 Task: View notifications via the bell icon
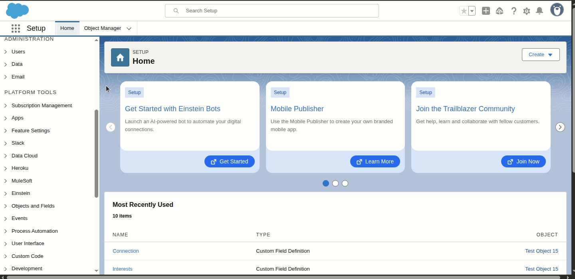539,11
